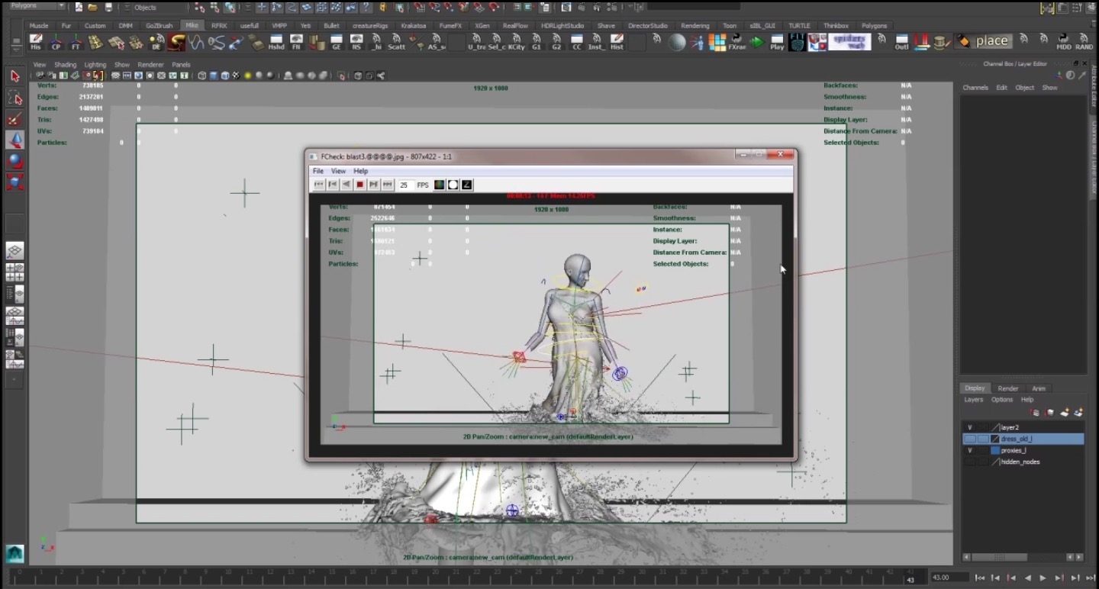Pick the Rotate tool sphere icon
Screen dimensions: 1099x589
pyautogui.click(x=15, y=161)
